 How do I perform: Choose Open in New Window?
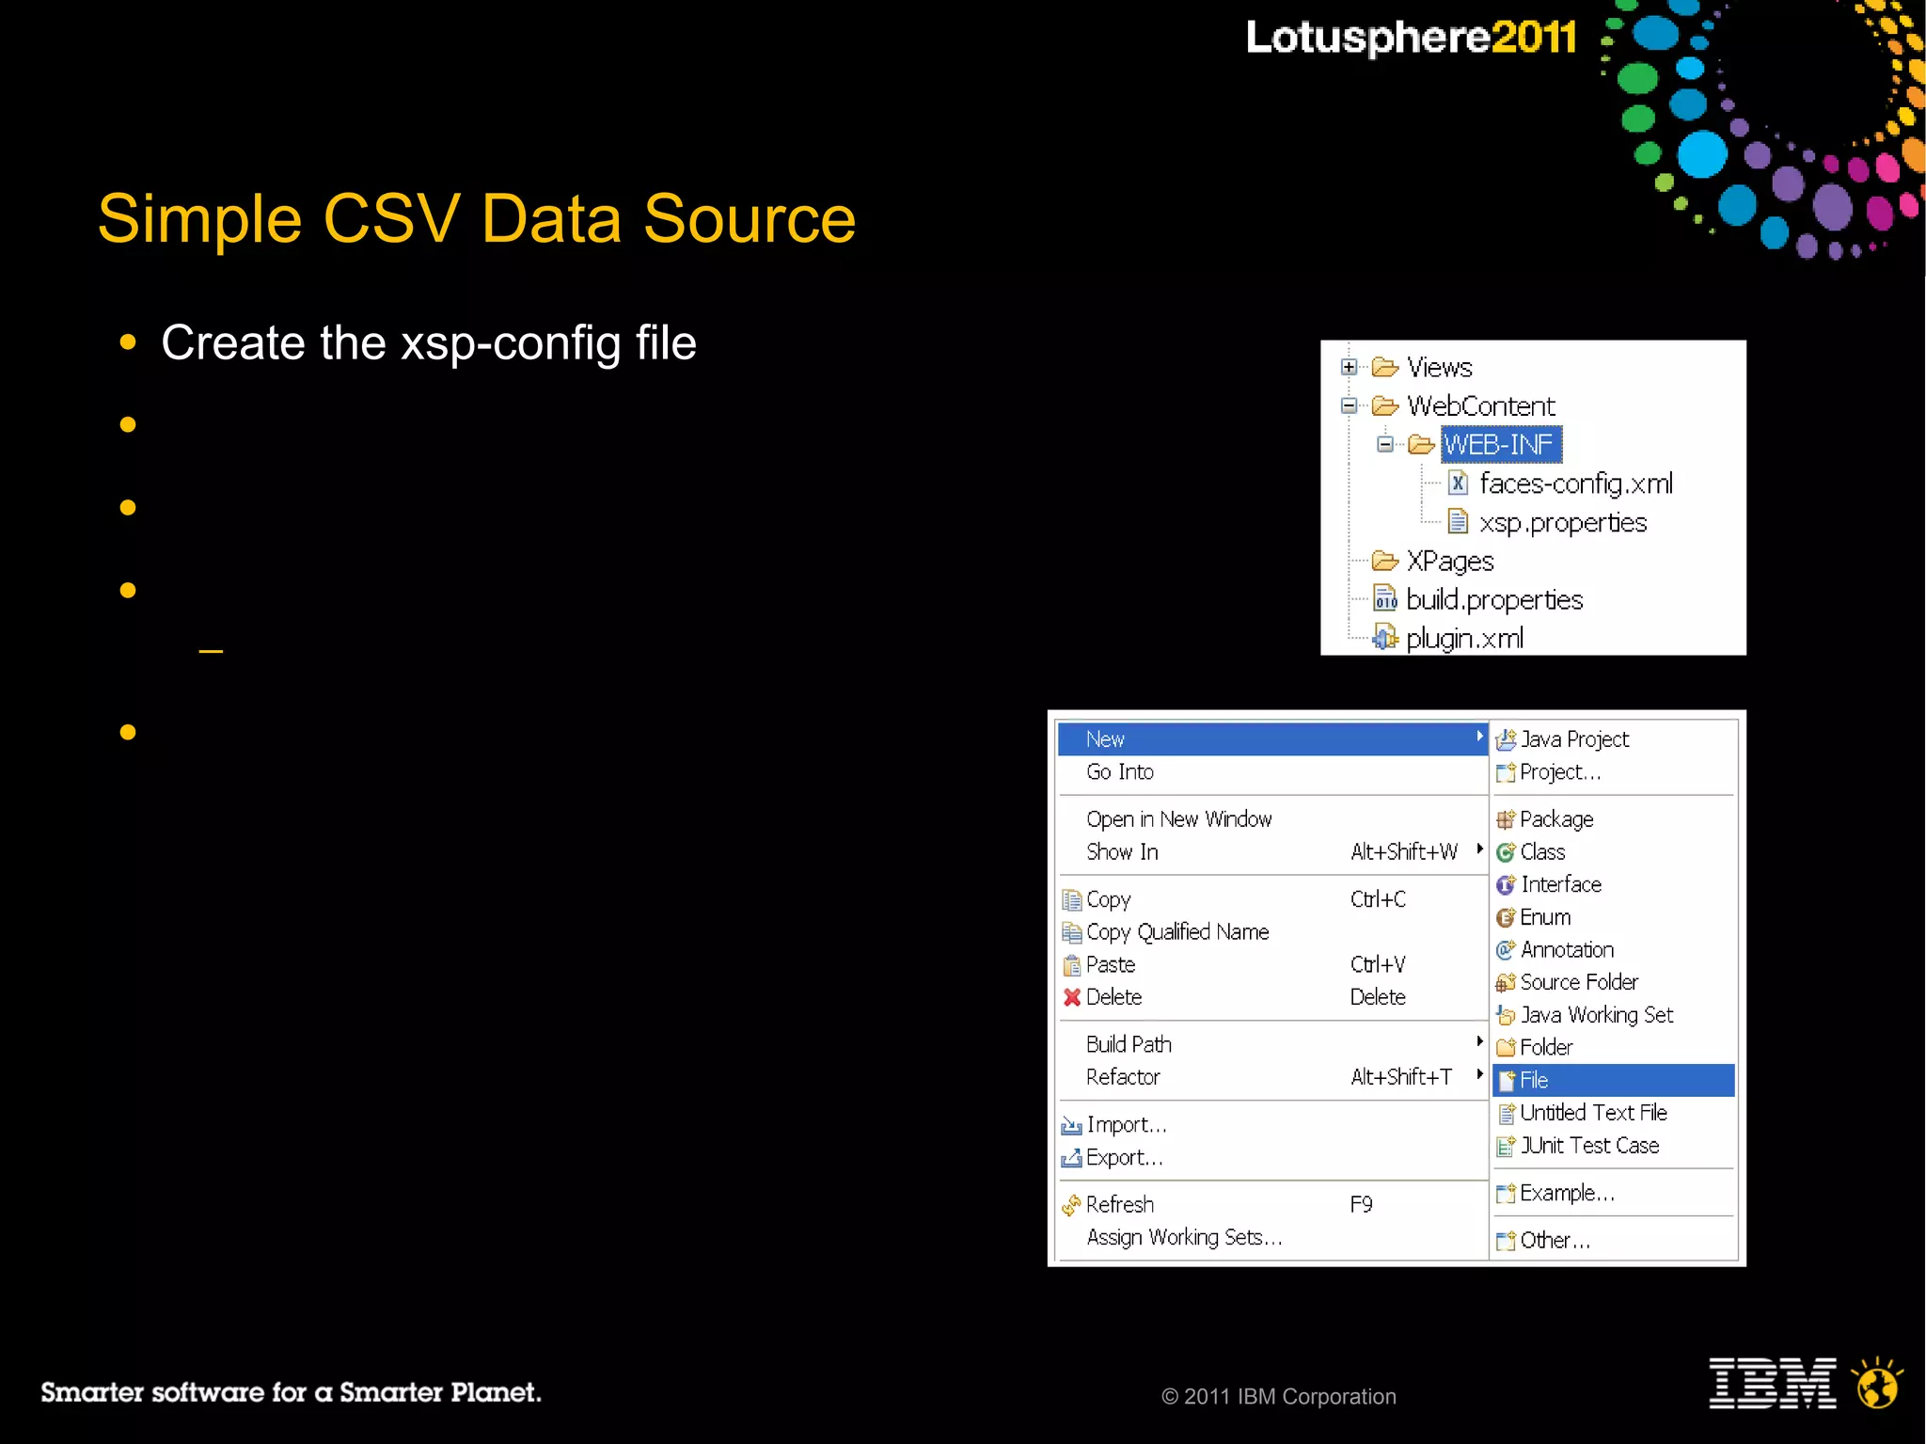point(1272,819)
